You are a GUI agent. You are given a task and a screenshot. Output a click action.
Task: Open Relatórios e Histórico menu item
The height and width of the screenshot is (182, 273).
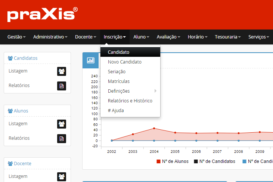(130, 101)
